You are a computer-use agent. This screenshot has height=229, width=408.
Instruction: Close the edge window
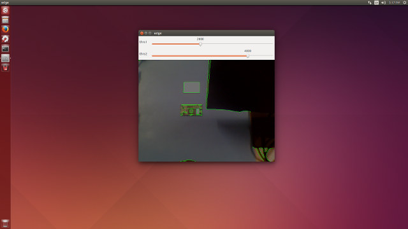coord(142,33)
